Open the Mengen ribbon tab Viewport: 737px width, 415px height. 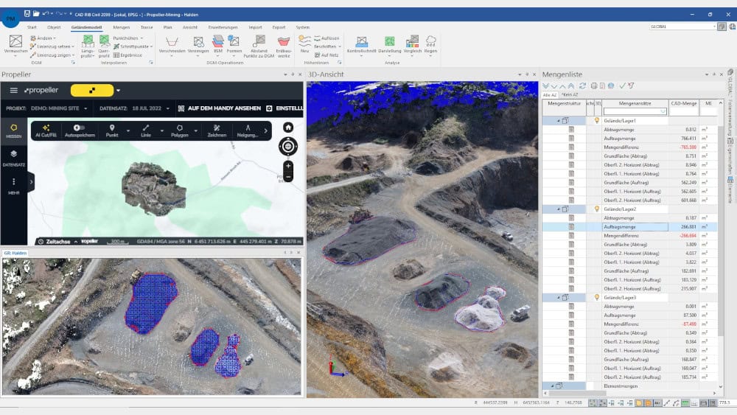click(122, 27)
